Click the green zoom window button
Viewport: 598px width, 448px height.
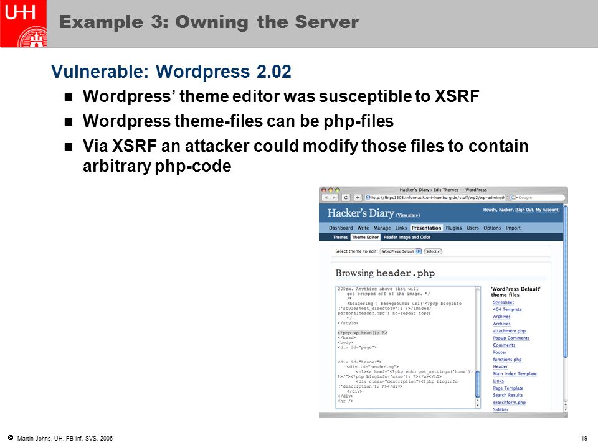(x=338, y=190)
